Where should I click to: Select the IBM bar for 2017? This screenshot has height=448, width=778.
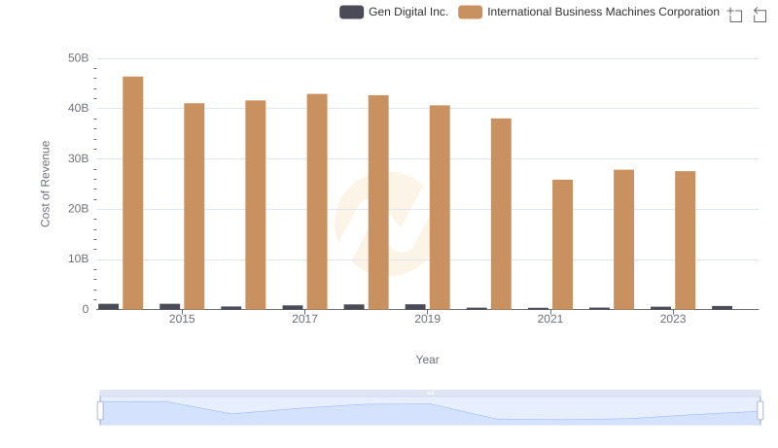(317, 202)
